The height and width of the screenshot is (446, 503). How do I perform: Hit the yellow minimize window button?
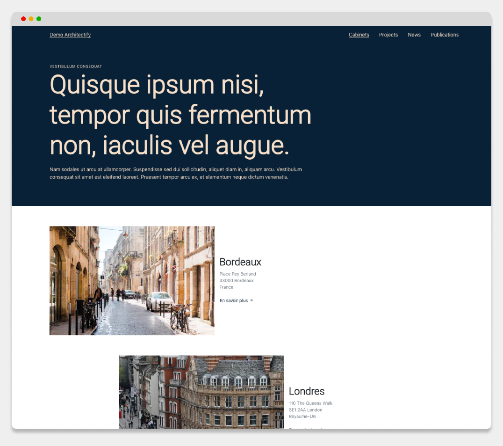pyautogui.click(x=31, y=19)
